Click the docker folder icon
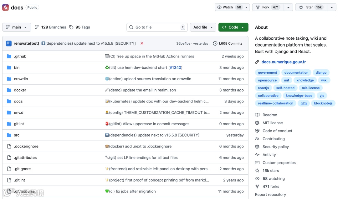Viewport: 338px width, 199px height. [9, 90]
